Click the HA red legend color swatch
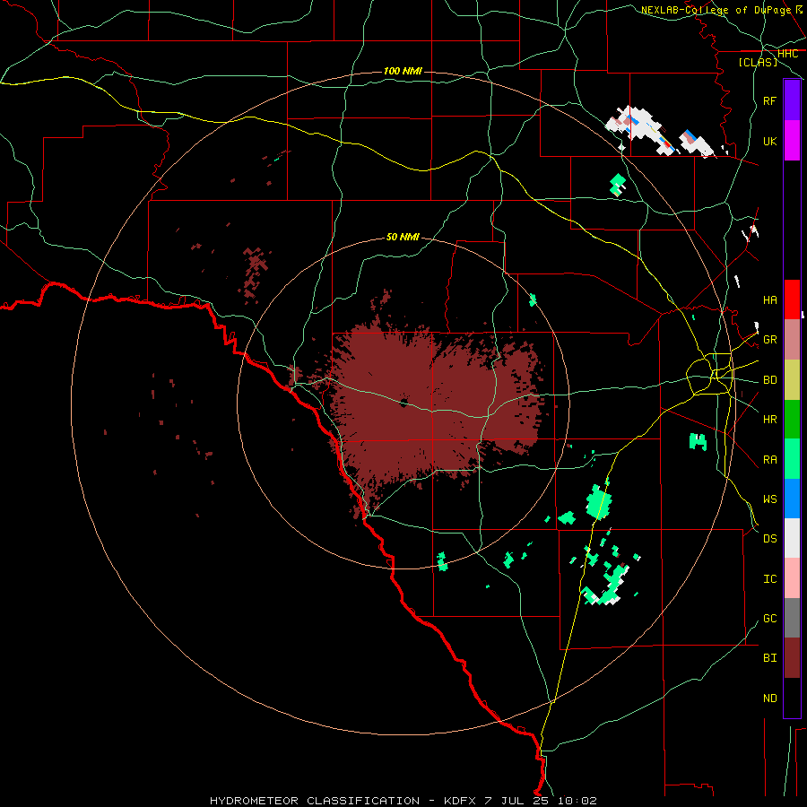 coord(792,299)
